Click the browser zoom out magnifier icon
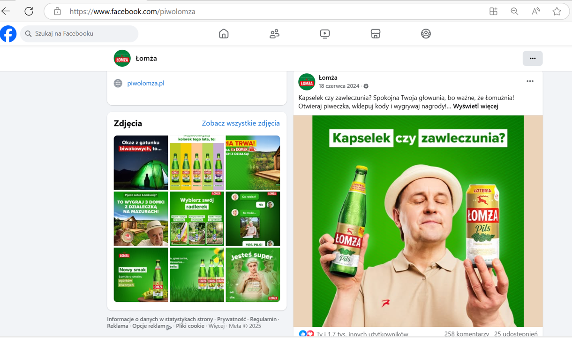Image resolution: width=572 pixels, height=338 pixels. 514,11
